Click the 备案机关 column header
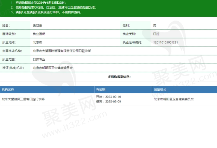217x148 pixels. pos(160,90)
